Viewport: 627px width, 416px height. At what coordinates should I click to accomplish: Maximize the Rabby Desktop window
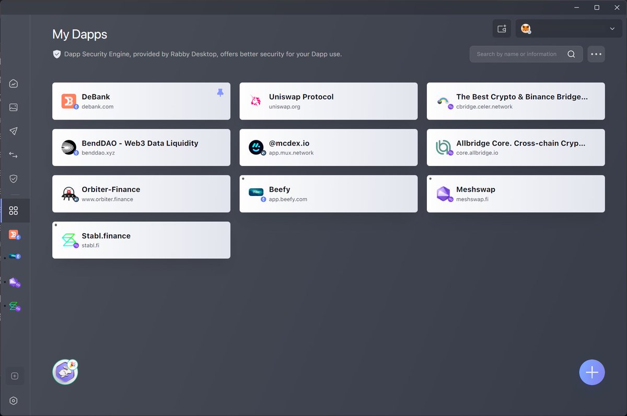[597, 7]
